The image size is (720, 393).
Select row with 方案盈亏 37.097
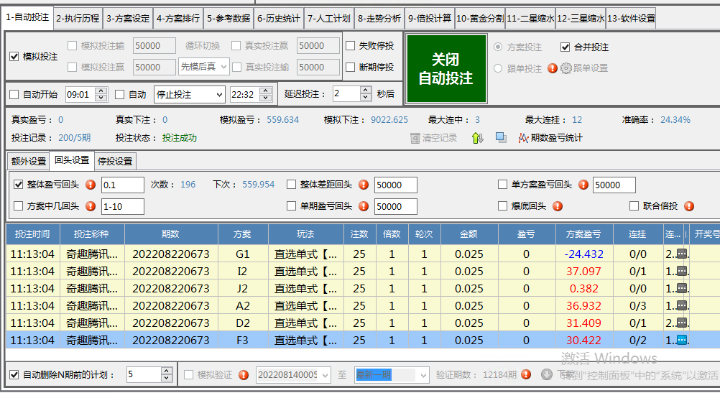(363, 272)
